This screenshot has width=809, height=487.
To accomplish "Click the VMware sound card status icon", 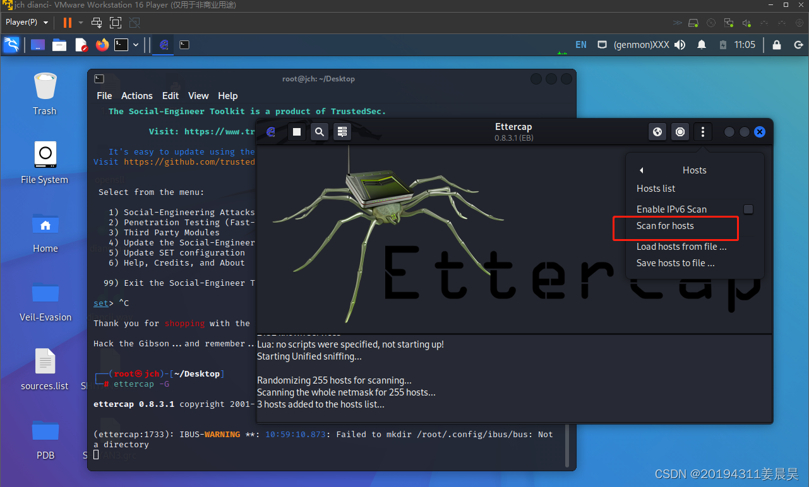I will pyautogui.click(x=746, y=23).
